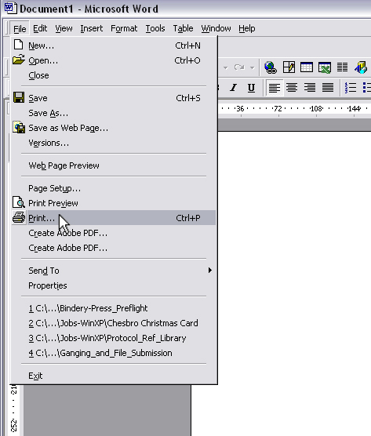Apply numbered list formatting
Screen dimensions: 371x436
coord(351,88)
